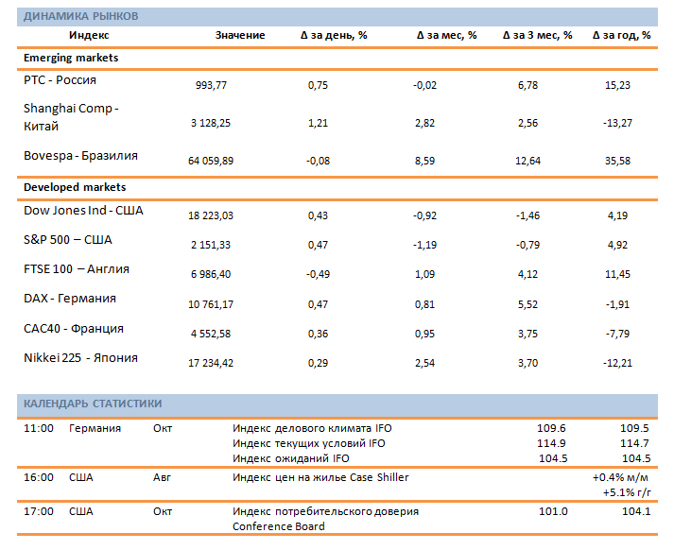
Task: Click the Dow Jones Ind - США label
Action: 83,211
